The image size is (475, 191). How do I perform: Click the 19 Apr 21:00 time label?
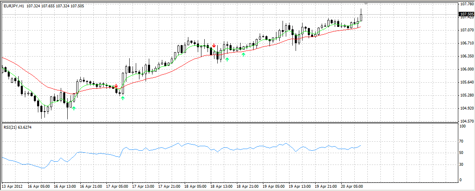click(x=326, y=186)
